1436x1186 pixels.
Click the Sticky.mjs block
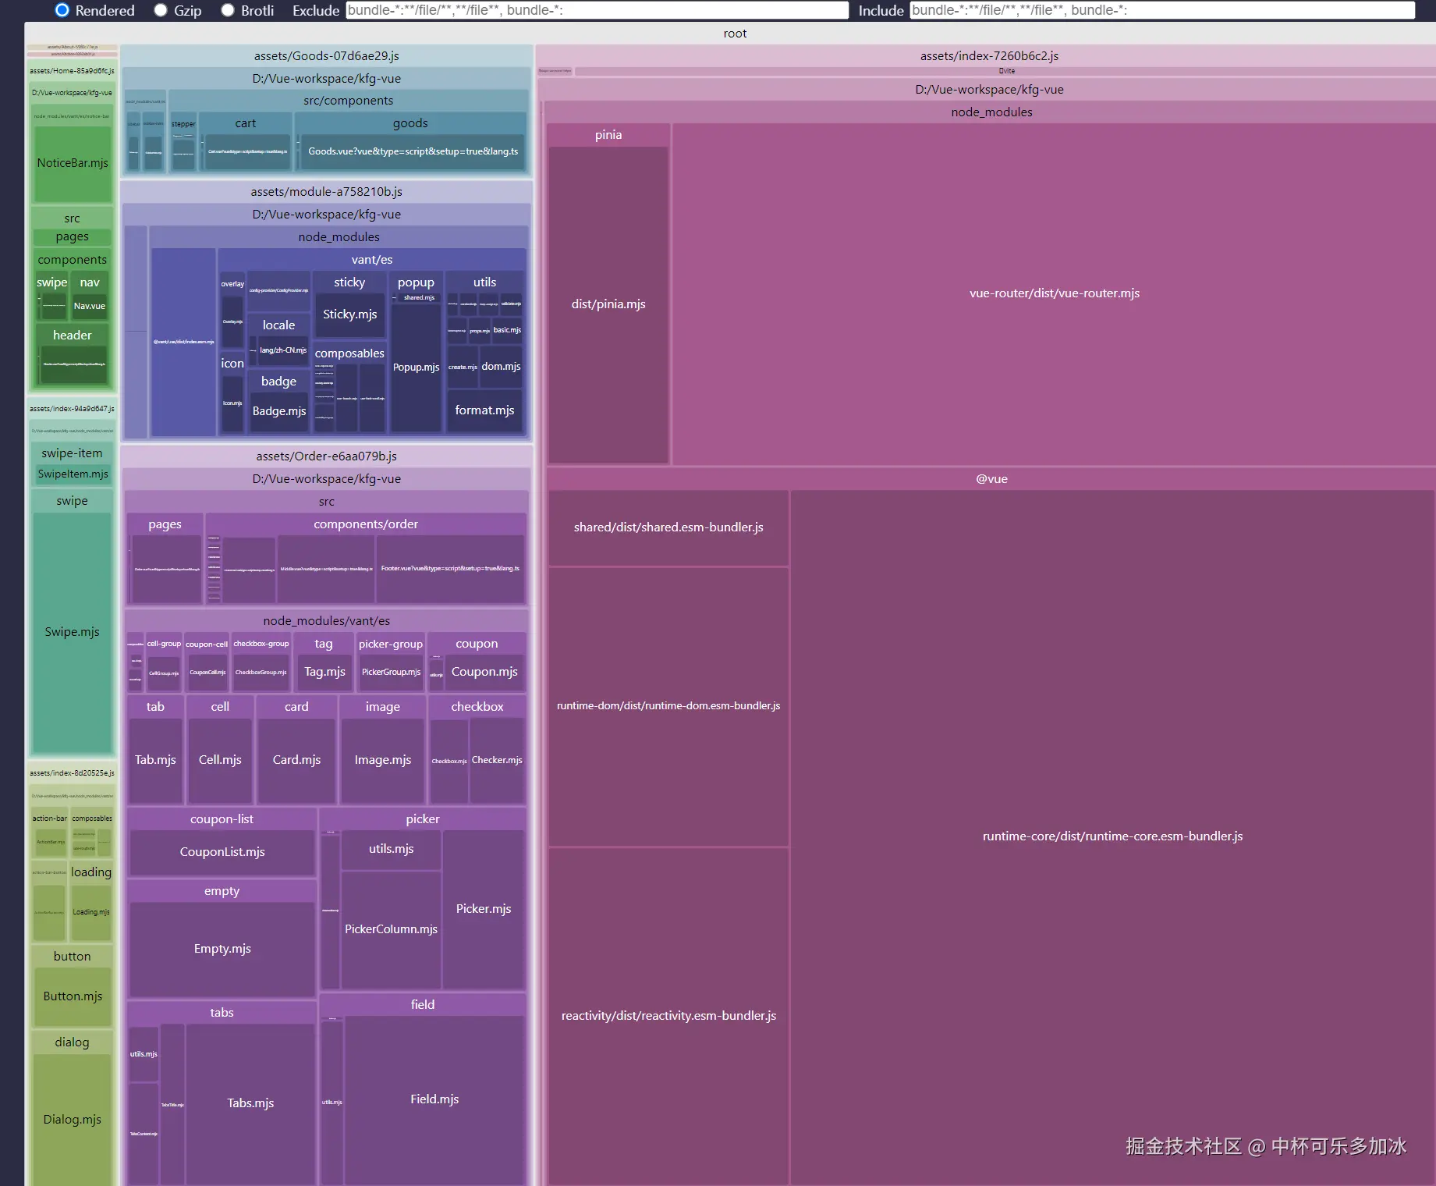point(349,314)
